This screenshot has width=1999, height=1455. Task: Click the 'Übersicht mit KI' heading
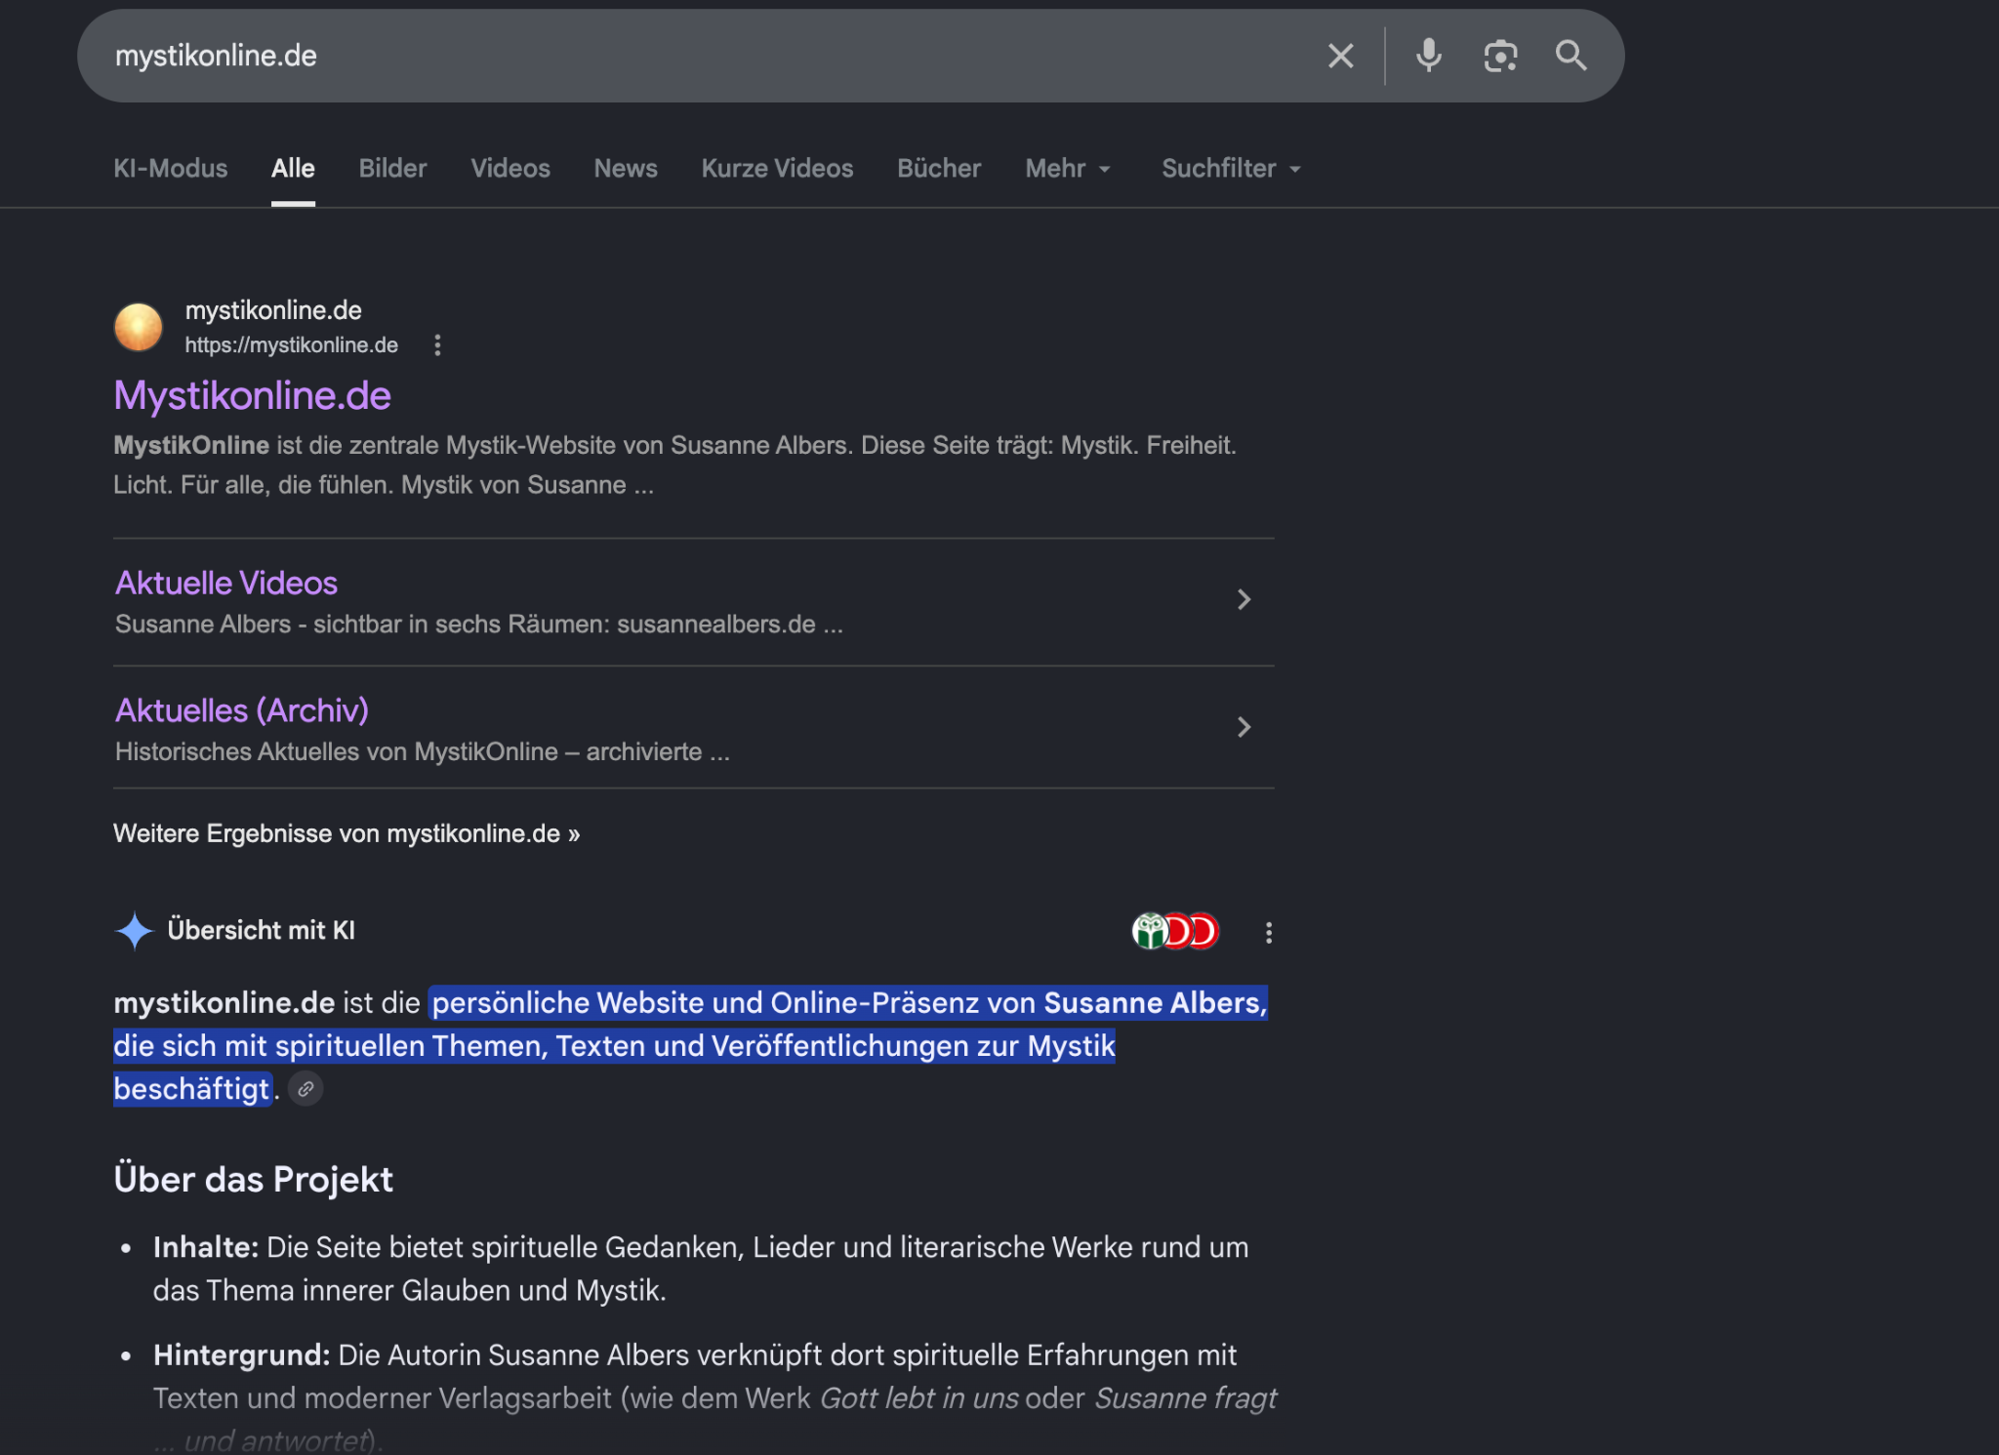pos(262,930)
